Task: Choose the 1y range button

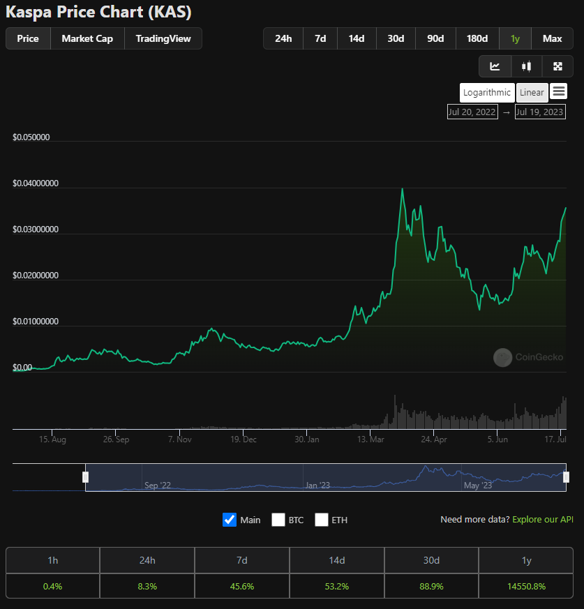Action: [515, 38]
